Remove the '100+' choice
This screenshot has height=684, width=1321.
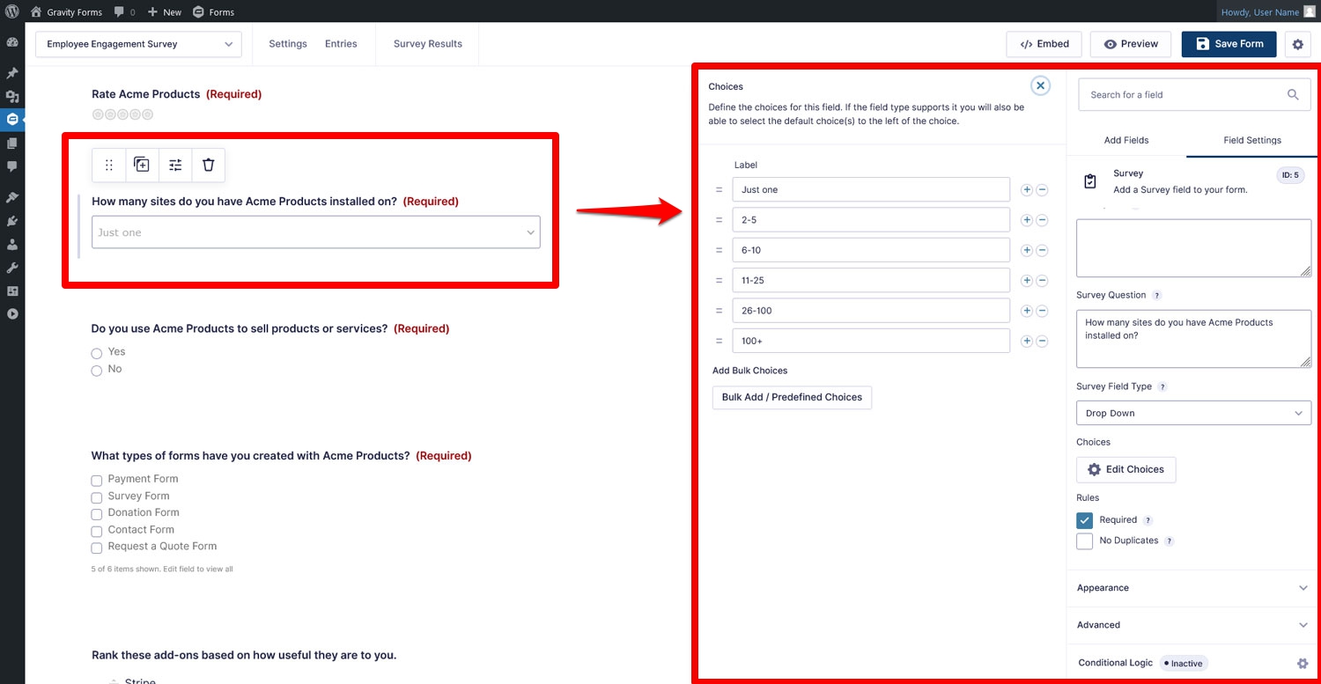(1042, 341)
